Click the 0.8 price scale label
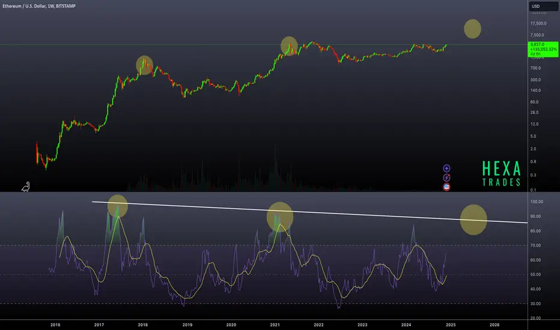560x330 pixels. coord(533,161)
